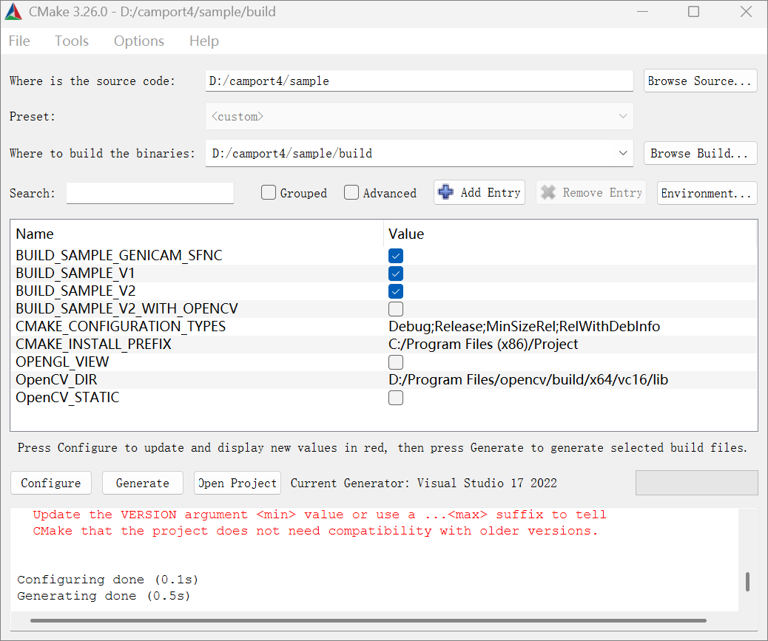Select the OpenCV_STATIC row name

click(x=67, y=397)
